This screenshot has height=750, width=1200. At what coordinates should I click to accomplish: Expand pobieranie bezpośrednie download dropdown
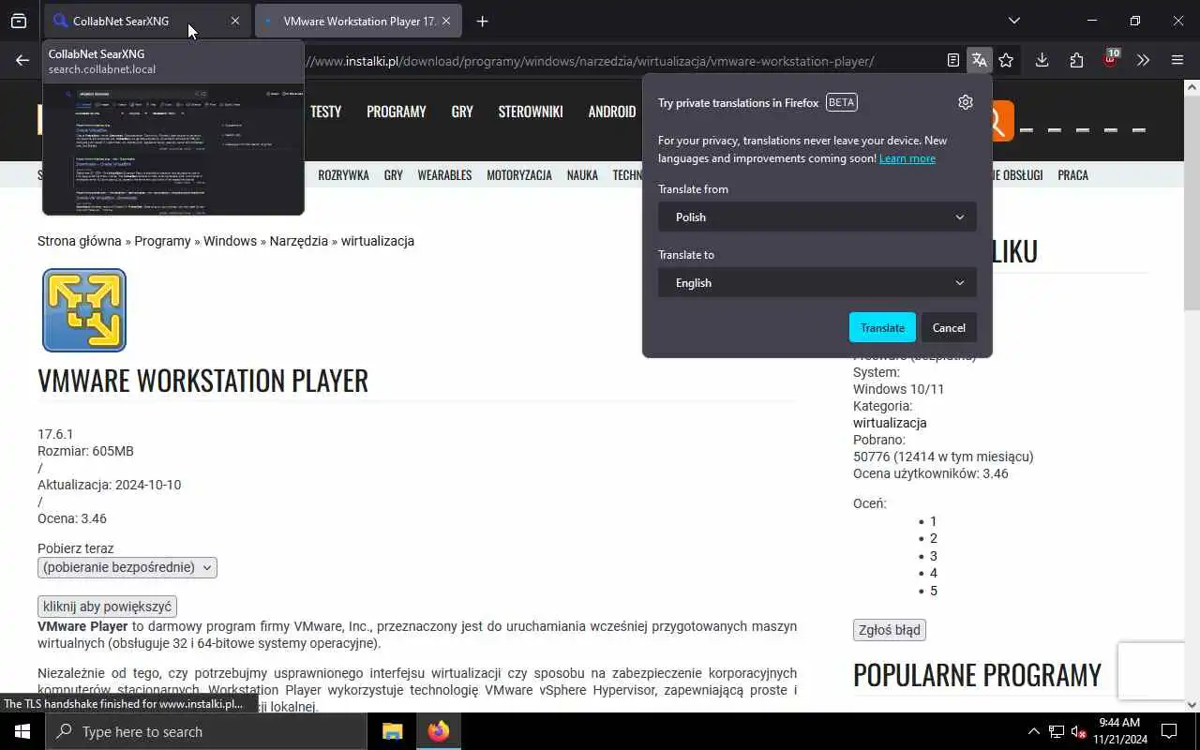(x=127, y=567)
